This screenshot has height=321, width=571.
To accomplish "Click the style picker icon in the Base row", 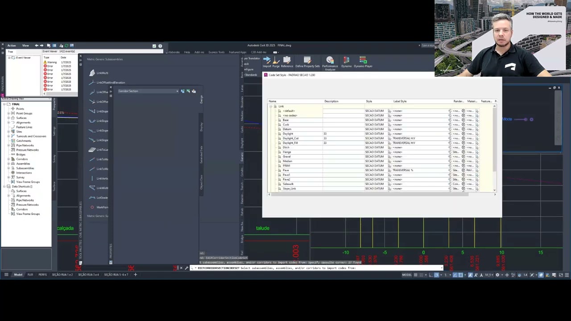I will pos(389,120).
